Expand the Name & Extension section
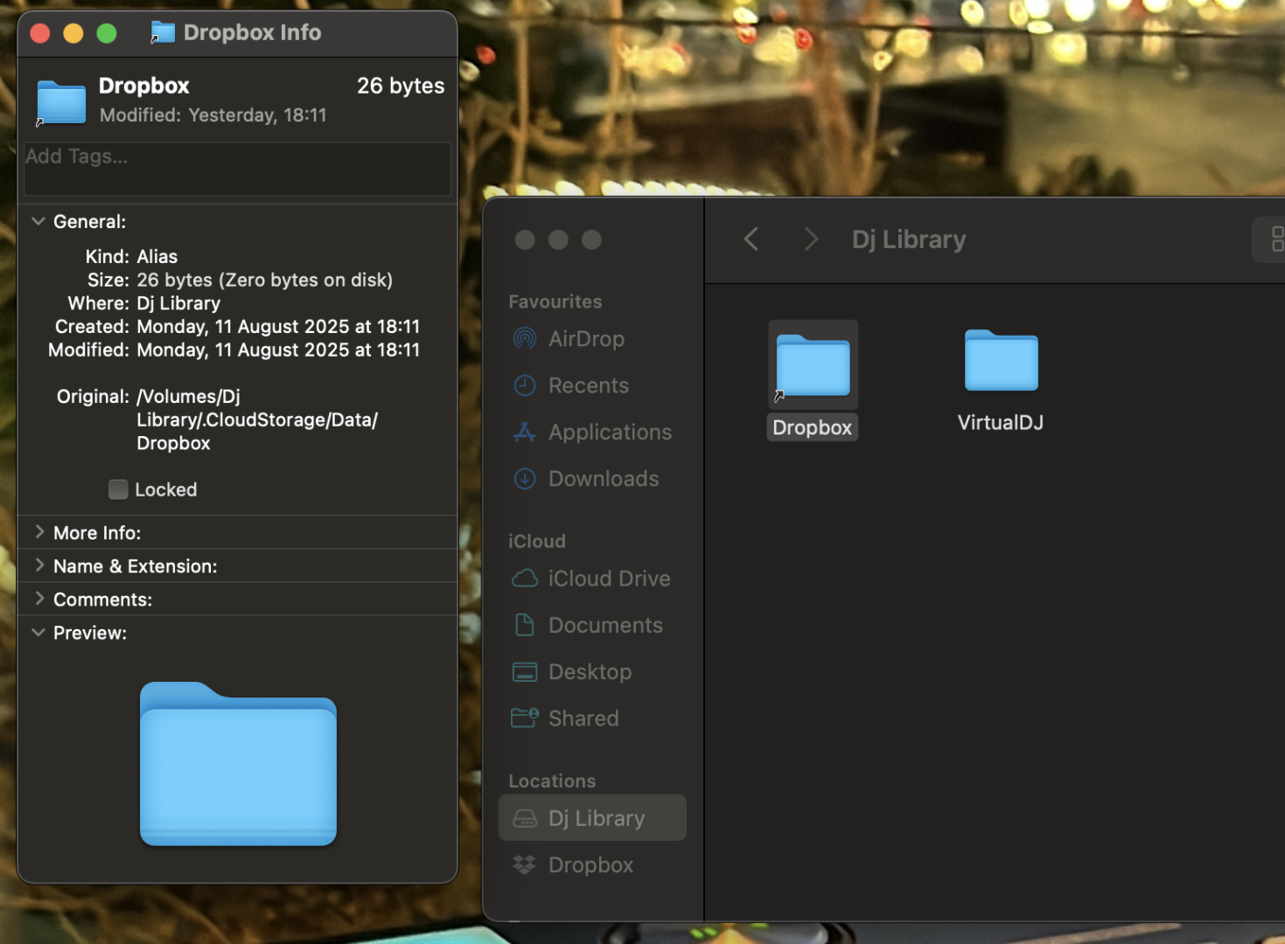The image size is (1285, 944). [38, 566]
